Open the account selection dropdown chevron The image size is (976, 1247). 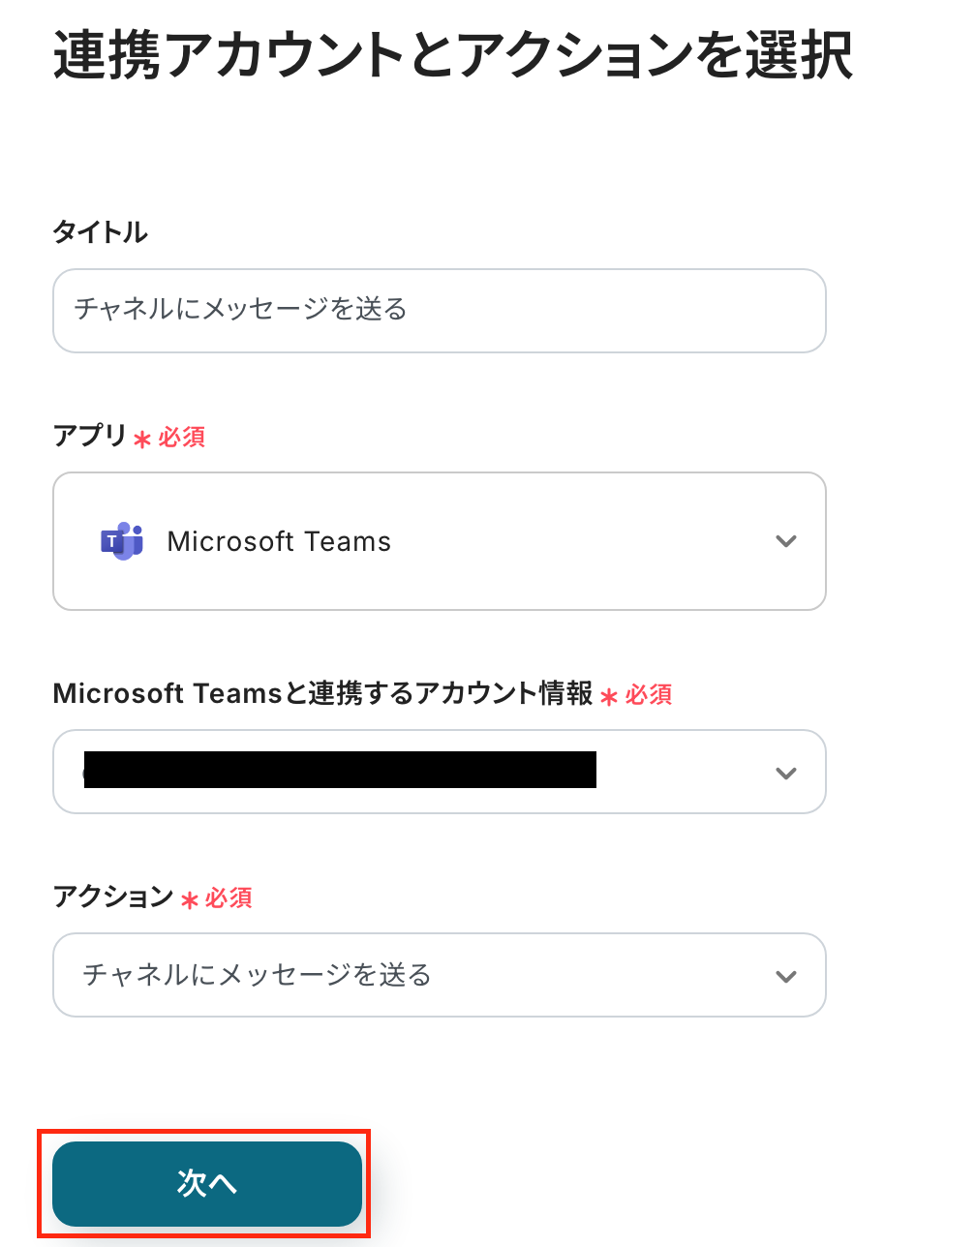pos(786,773)
